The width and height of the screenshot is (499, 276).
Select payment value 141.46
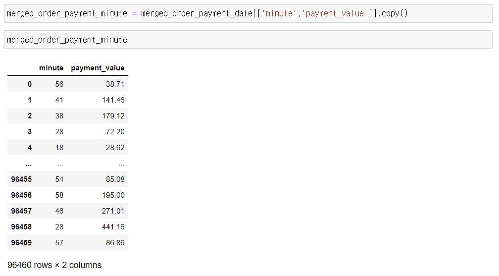(x=113, y=100)
